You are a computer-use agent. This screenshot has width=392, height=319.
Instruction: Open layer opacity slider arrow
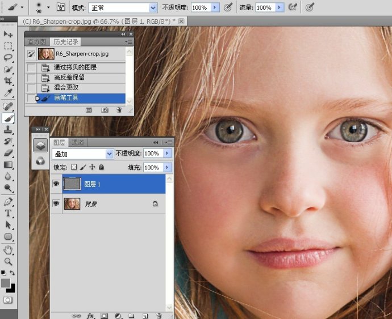pyautogui.click(x=168, y=153)
